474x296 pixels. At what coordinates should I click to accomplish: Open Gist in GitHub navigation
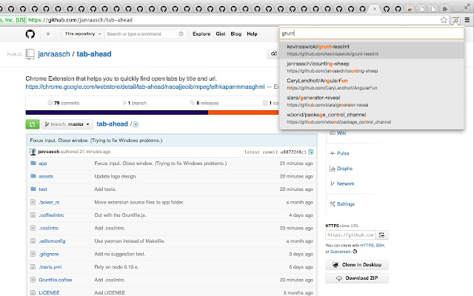point(221,34)
